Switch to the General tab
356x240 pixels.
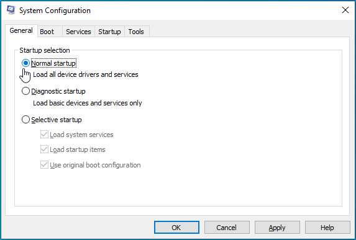[21, 30]
